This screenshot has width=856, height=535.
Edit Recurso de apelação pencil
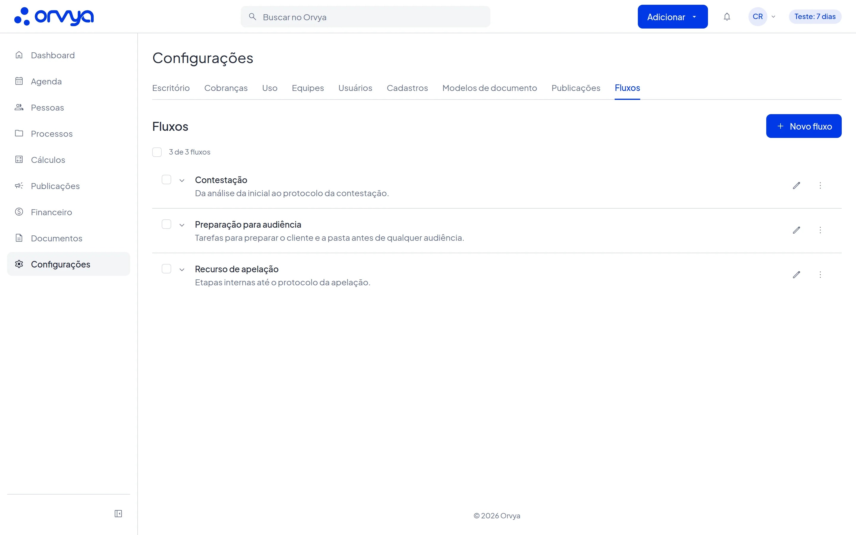click(797, 275)
